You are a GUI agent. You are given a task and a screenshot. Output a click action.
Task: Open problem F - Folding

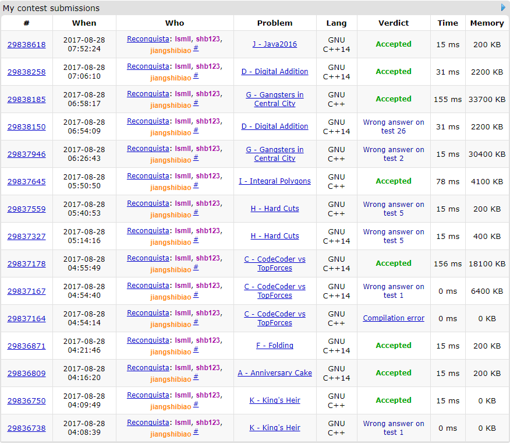tap(275, 346)
